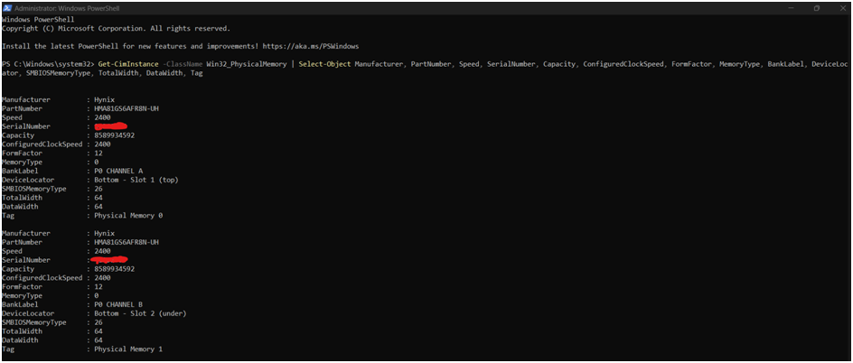Click the MemoryType value 0 for Channel A
The width and height of the screenshot is (853, 363).
pos(97,162)
